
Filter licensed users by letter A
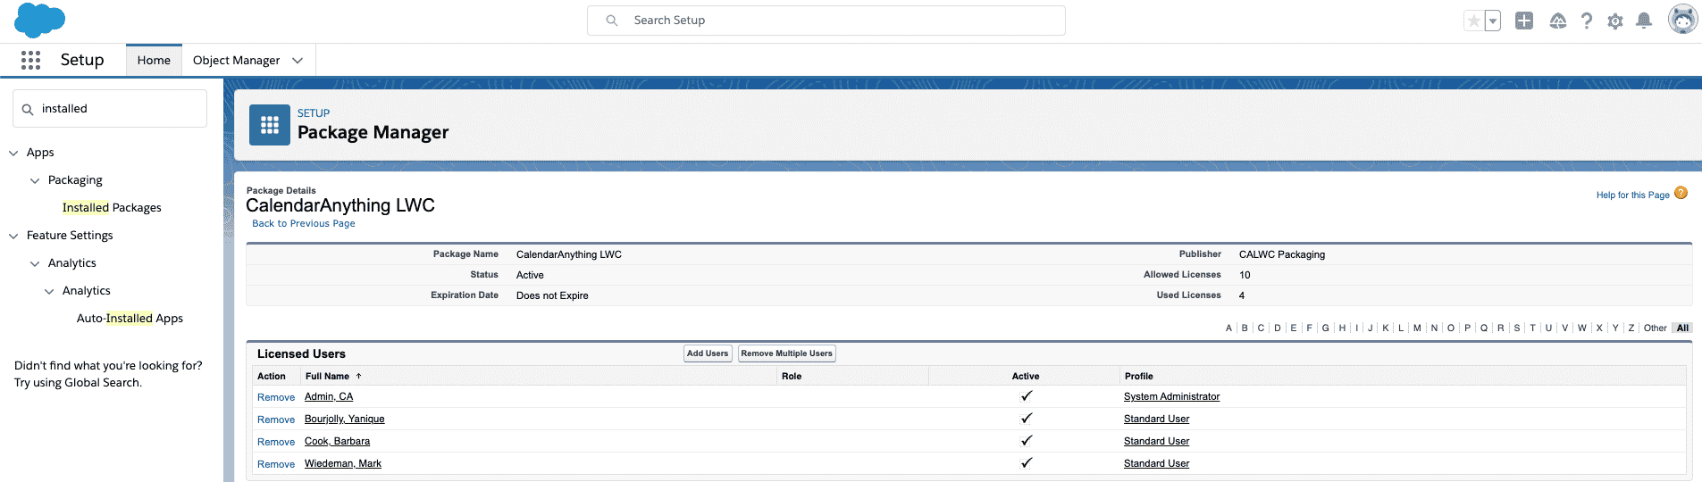[1228, 328]
